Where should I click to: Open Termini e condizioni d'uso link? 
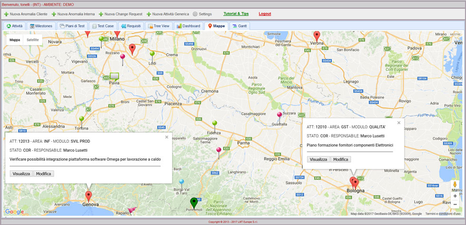(443, 214)
